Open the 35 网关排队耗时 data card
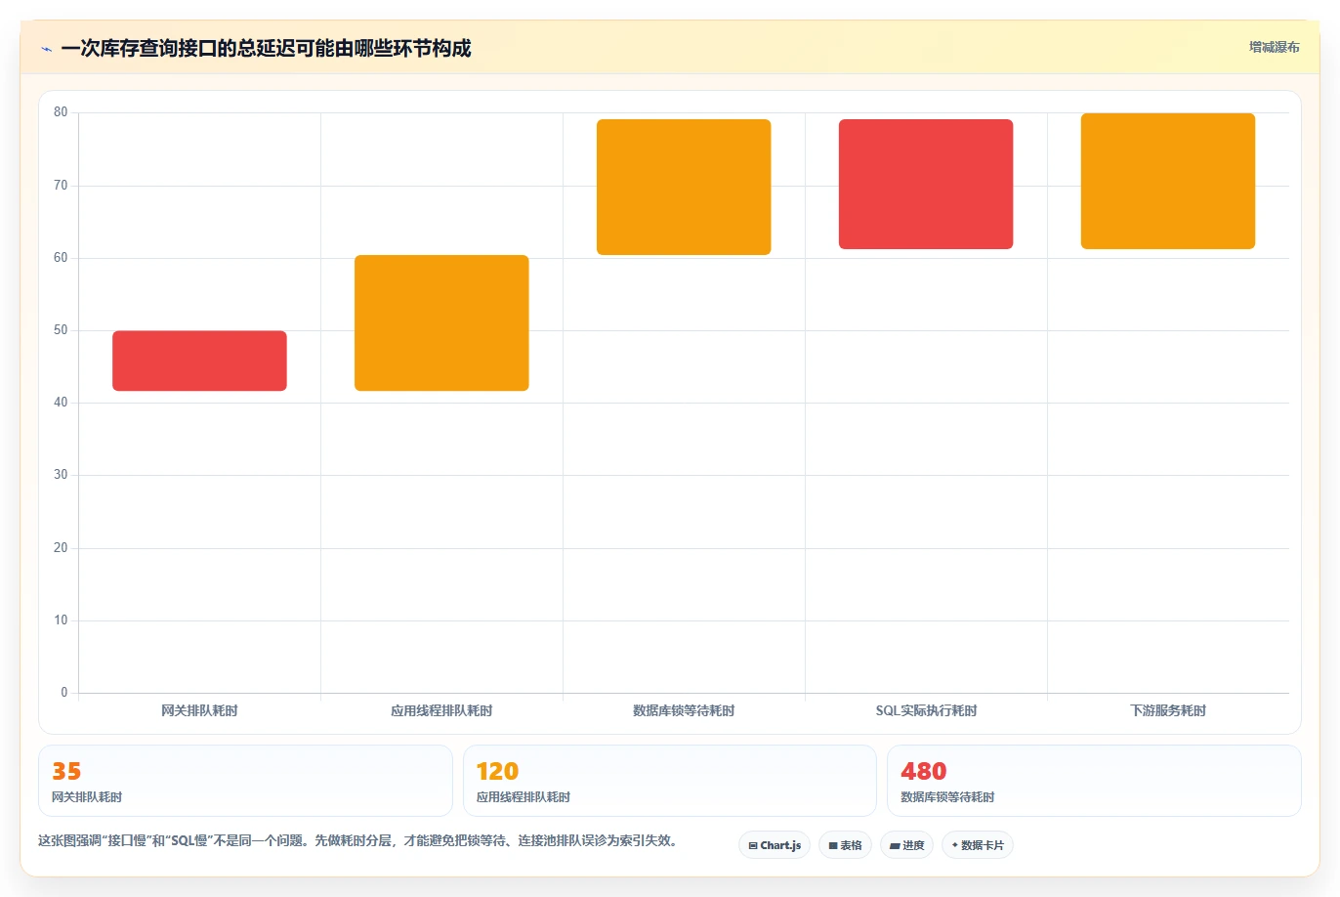 pyautogui.click(x=245, y=781)
